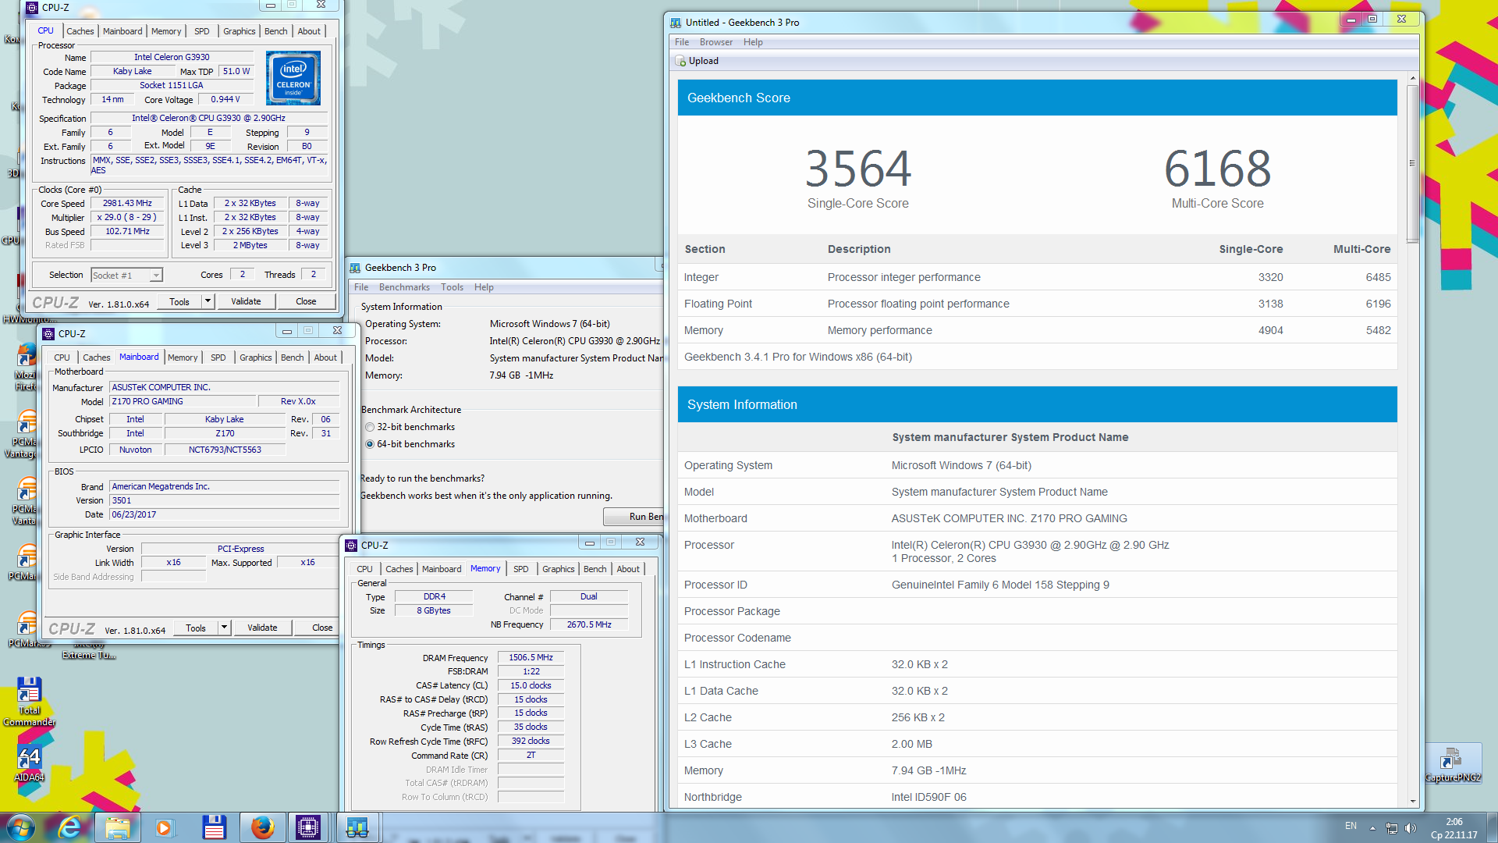Open File menu in Geekbench results window
The width and height of the screenshot is (1498, 843).
pos(682,42)
